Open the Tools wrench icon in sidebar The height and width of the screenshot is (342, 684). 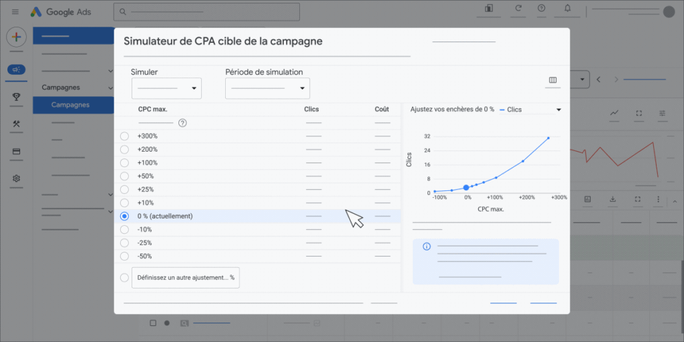[16, 124]
